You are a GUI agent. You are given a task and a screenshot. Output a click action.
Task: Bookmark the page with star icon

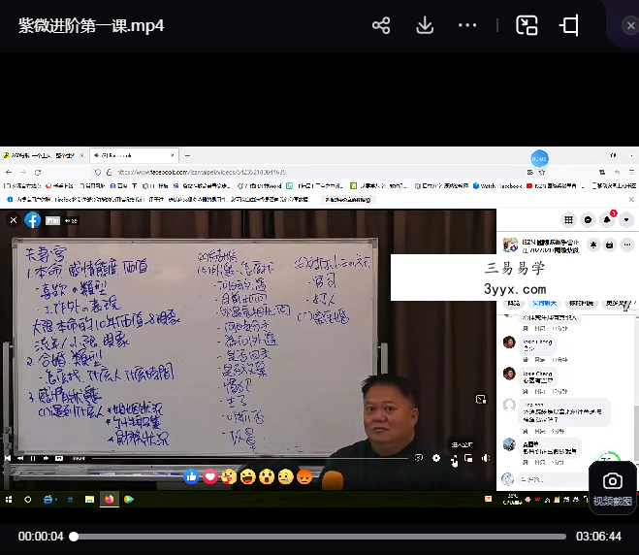point(542,173)
